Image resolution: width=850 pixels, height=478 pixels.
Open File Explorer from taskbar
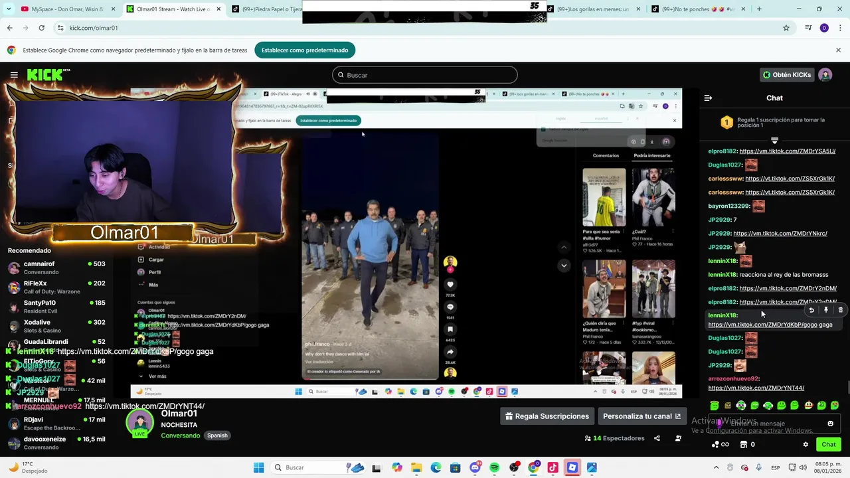click(416, 467)
